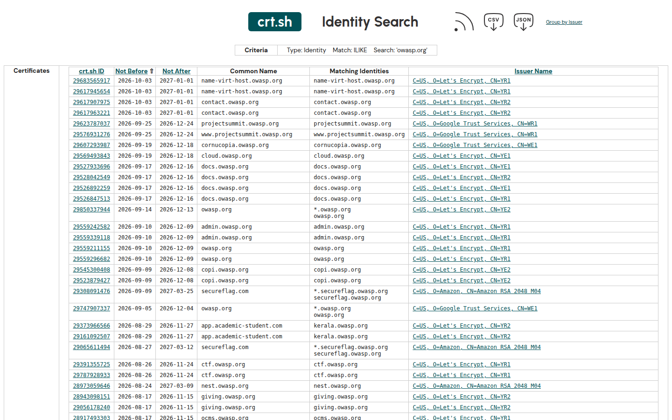
Task: Open certificate ID 29617907975
Action: click(x=91, y=102)
